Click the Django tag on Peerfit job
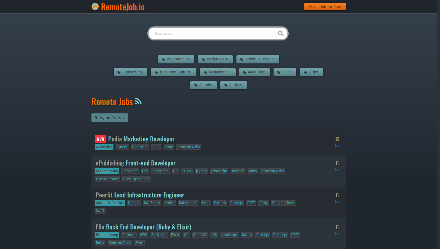 pos(134,203)
